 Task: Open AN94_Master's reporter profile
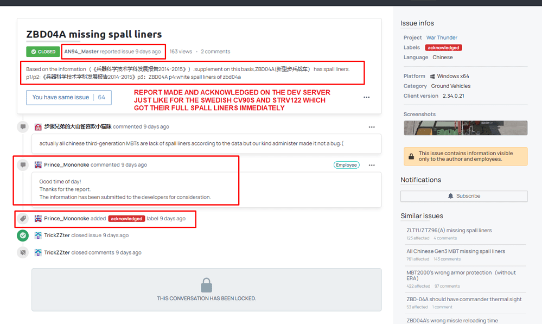81,52
